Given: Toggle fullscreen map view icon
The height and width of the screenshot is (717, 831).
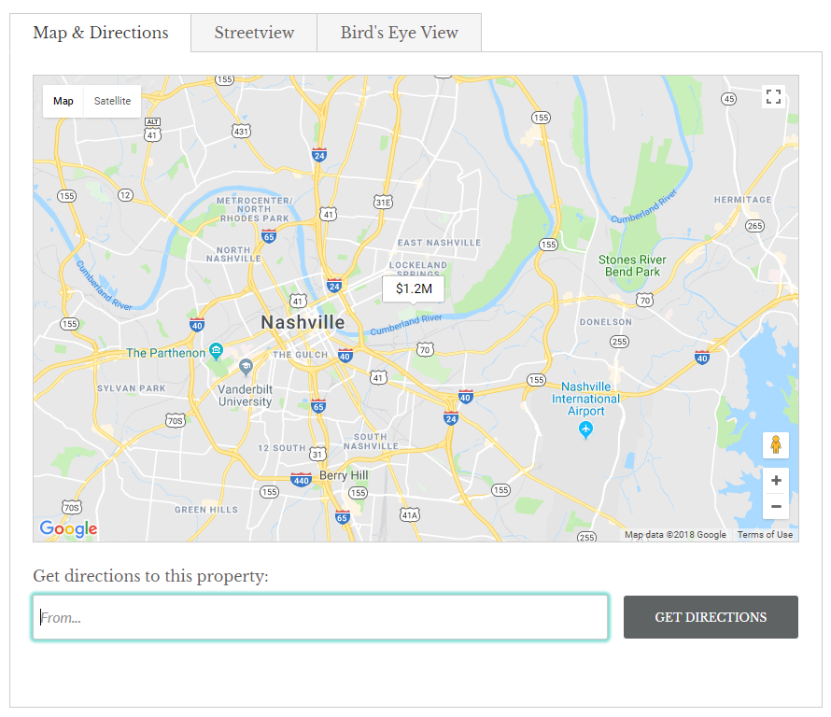Looking at the screenshot, I should pyautogui.click(x=773, y=97).
